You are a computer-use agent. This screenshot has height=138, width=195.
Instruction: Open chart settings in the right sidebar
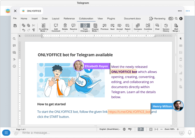coord(181,73)
